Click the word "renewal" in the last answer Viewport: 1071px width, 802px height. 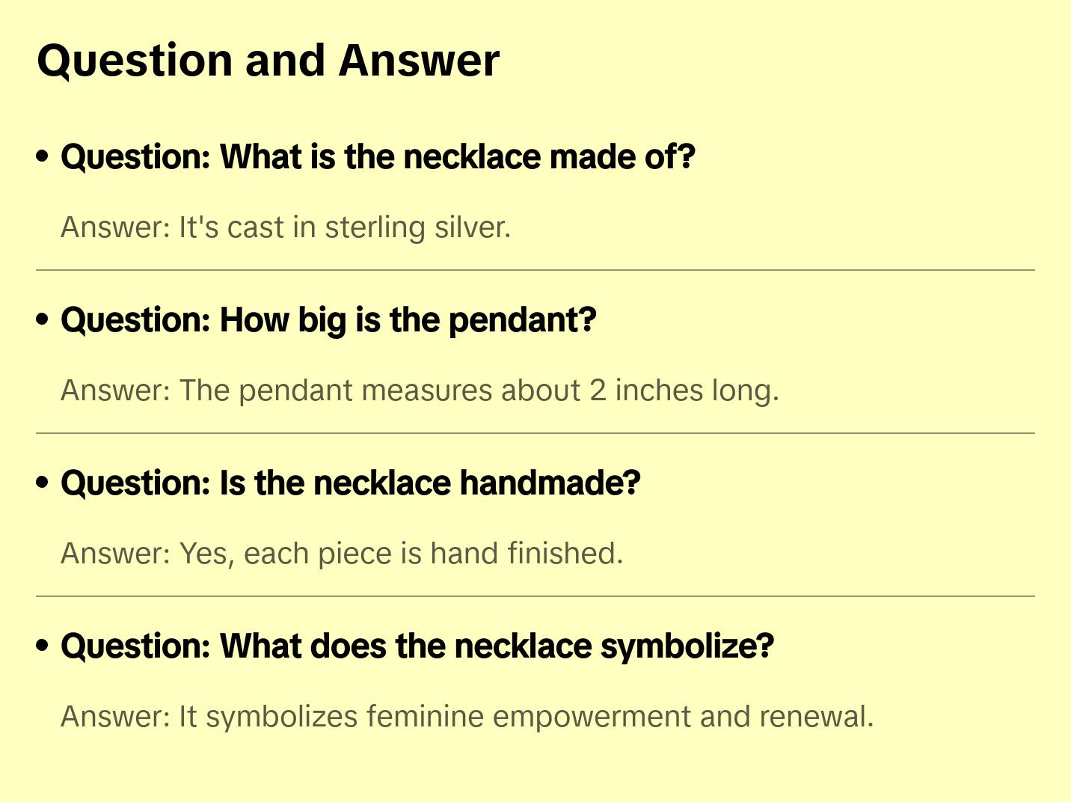815,717
